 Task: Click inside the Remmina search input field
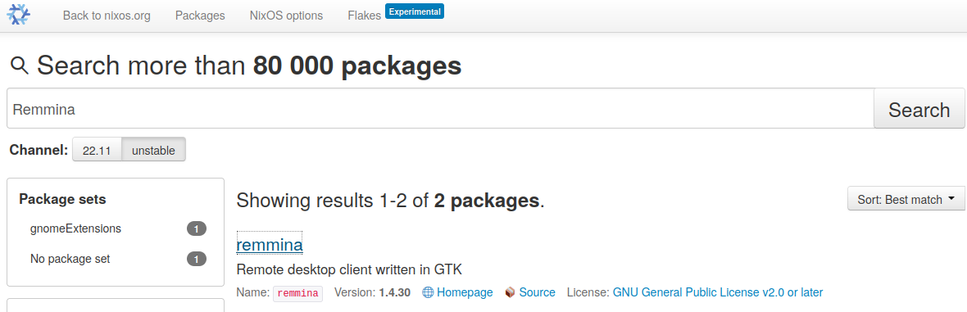[x=440, y=109]
